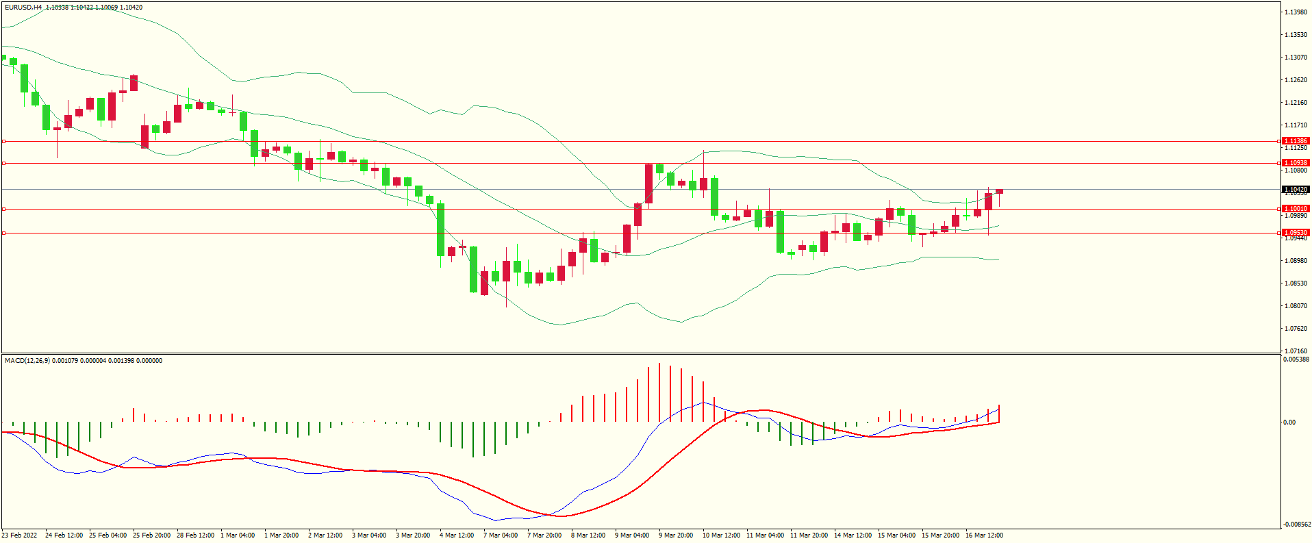Click the 1.08530 price scale value
1312x543 pixels.
click(1296, 283)
